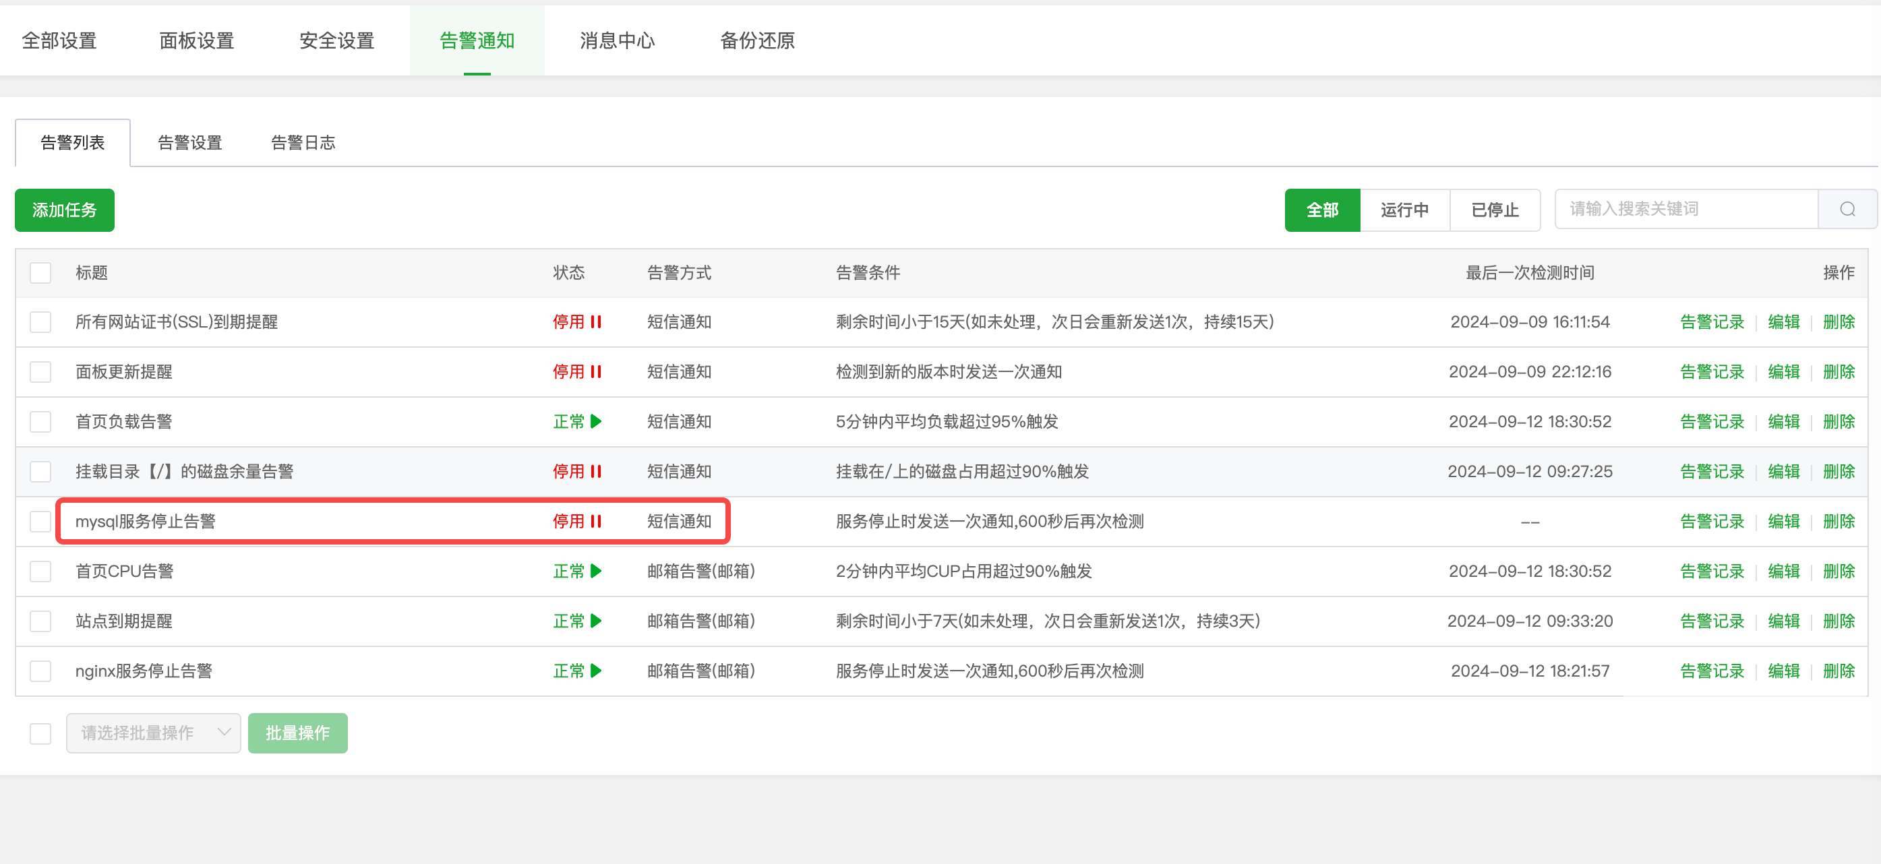The width and height of the screenshot is (1881, 864).
Task: Click condition 检测到新的版本时发送一次通知
Action: coord(949,371)
